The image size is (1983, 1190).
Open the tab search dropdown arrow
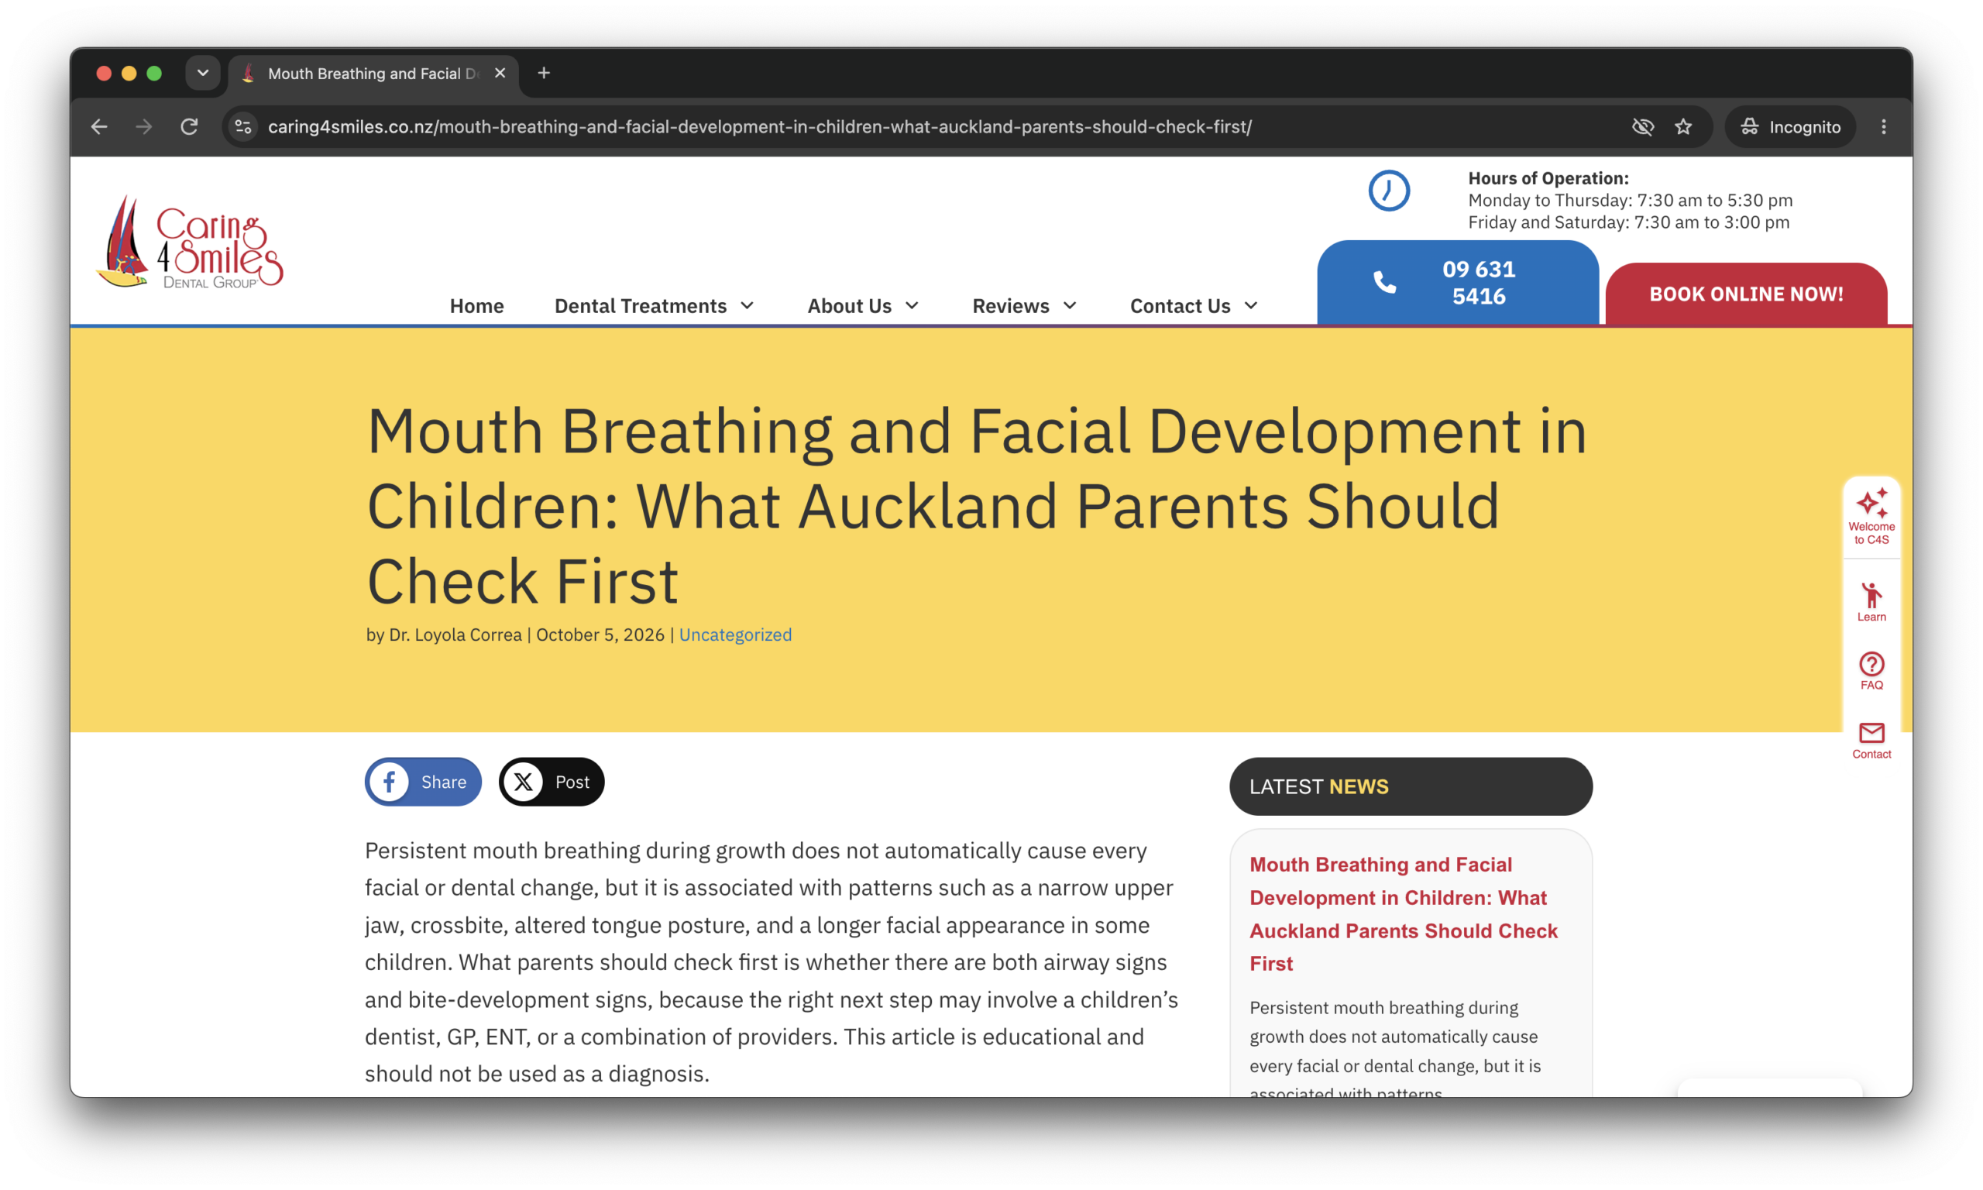pyautogui.click(x=203, y=73)
